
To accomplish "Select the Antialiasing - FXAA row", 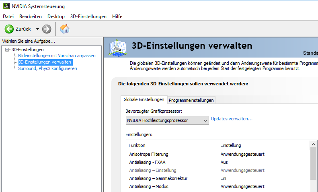I will coord(218,162).
